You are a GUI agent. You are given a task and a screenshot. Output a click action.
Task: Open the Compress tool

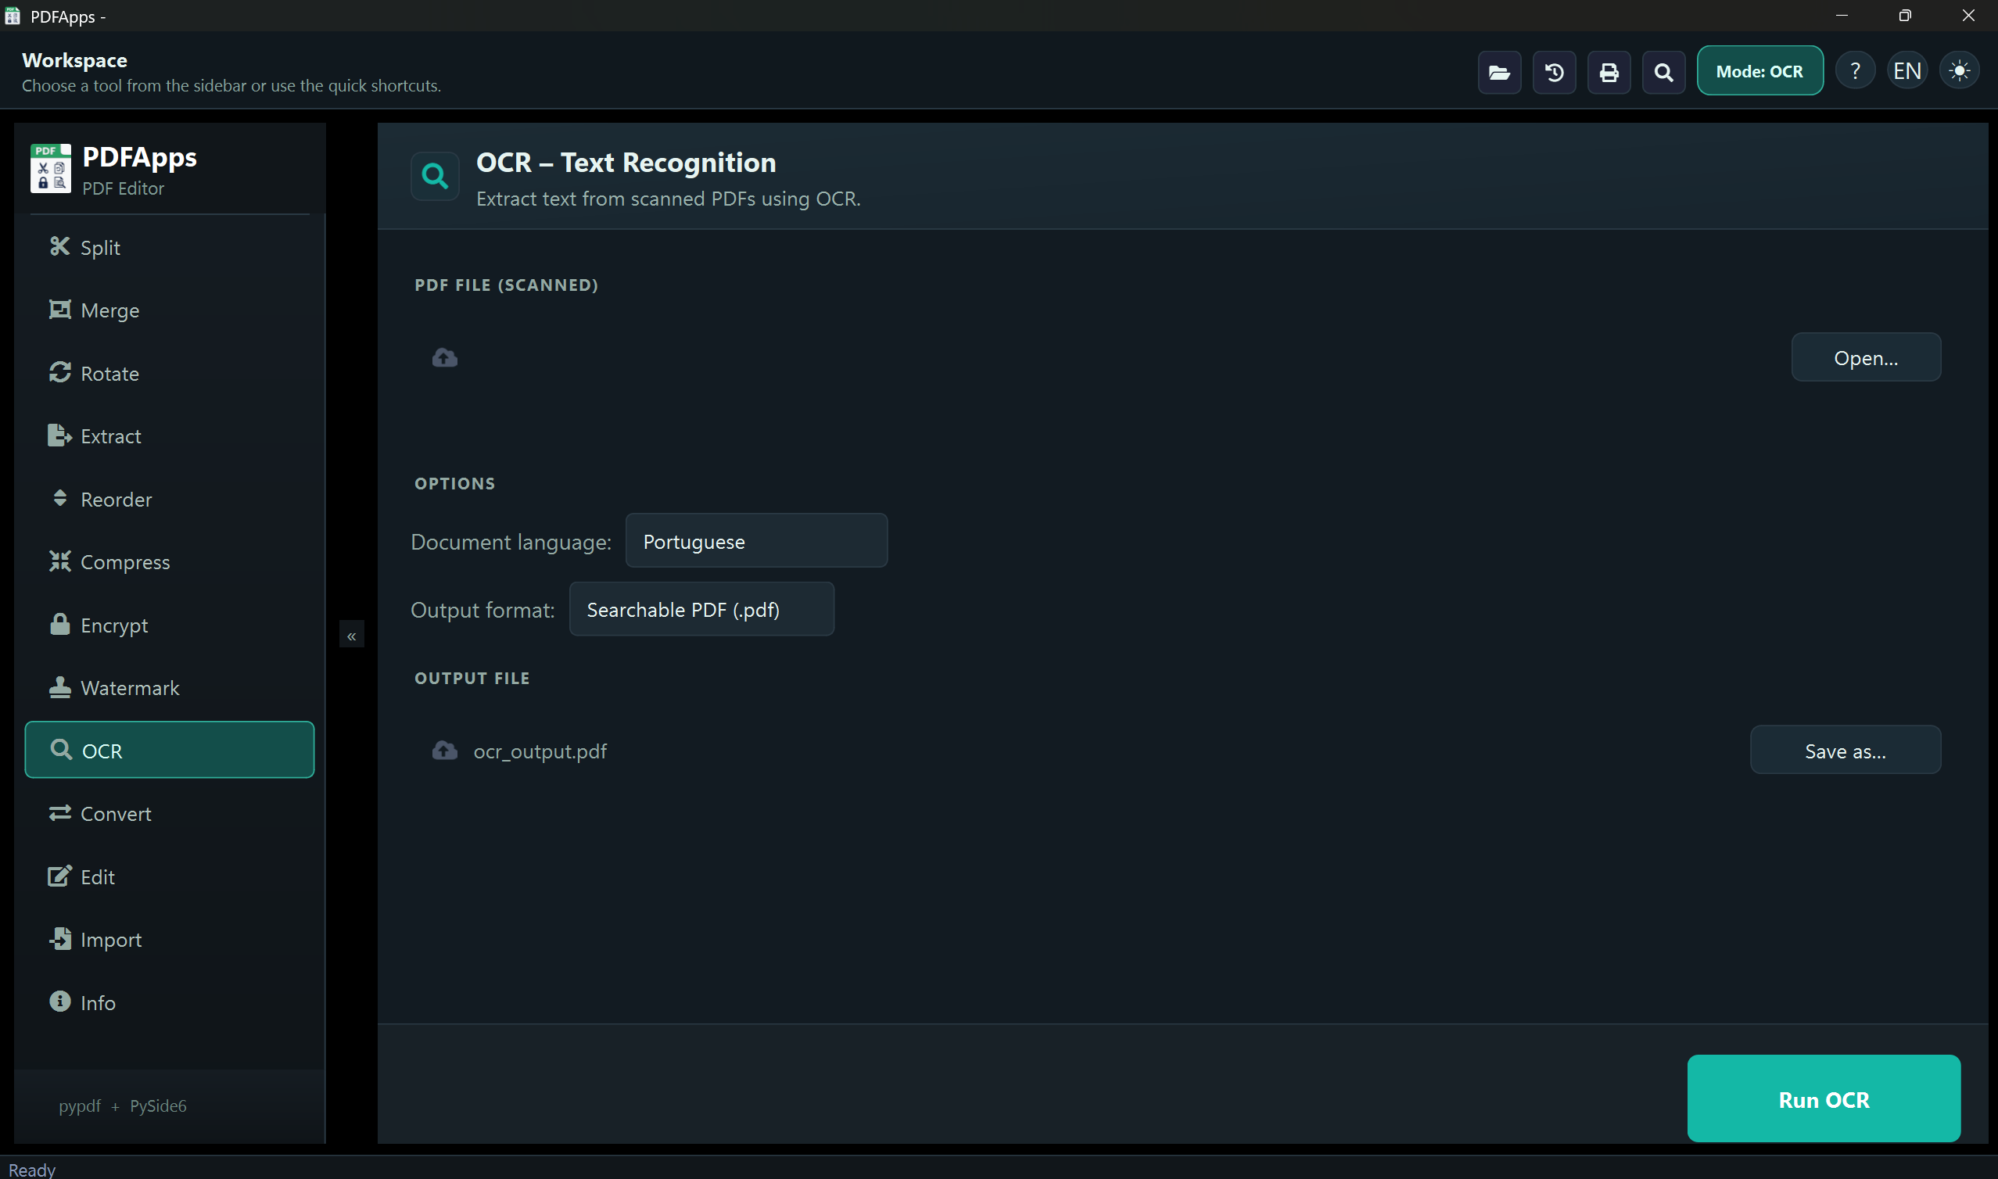click(x=169, y=561)
